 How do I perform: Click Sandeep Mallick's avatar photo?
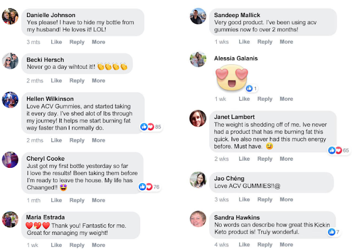(x=198, y=16)
